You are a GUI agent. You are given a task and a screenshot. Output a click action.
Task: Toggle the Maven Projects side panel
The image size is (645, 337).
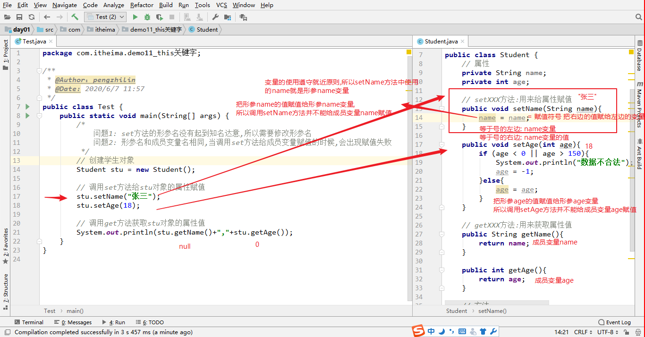click(x=639, y=108)
